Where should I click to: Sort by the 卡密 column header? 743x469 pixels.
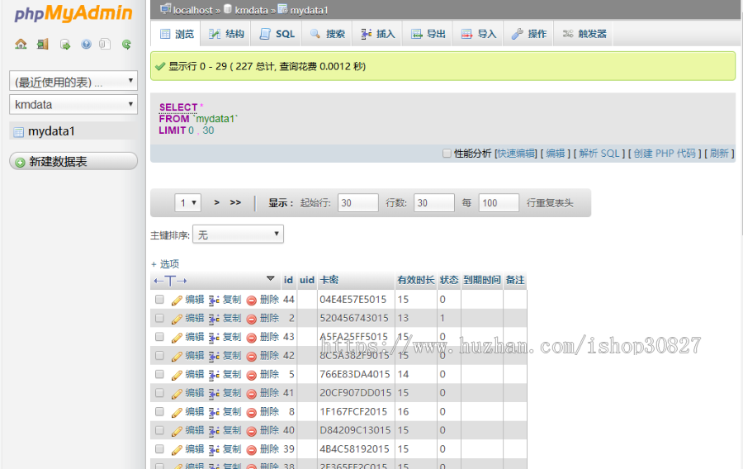[329, 280]
